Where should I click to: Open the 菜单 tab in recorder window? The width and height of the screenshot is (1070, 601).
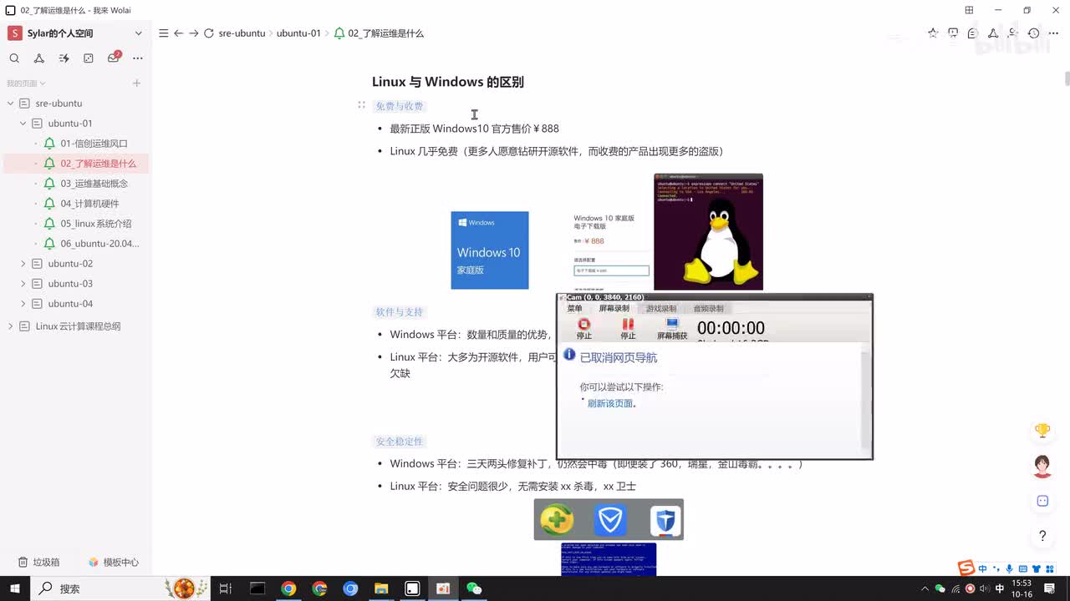(574, 309)
